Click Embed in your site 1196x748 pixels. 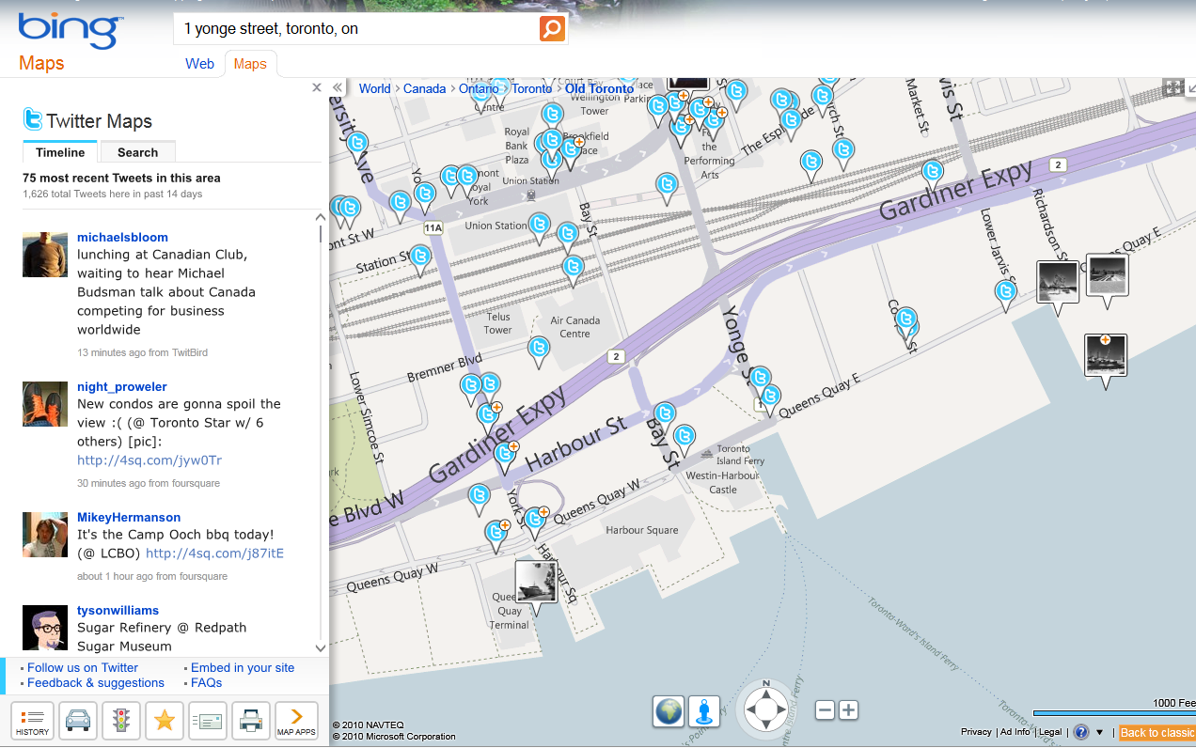(x=243, y=667)
